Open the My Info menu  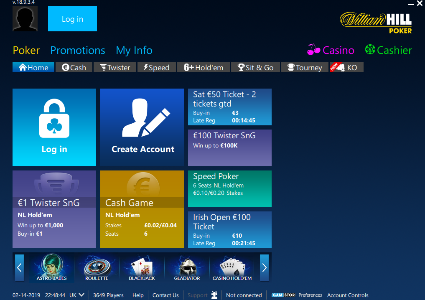point(134,50)
